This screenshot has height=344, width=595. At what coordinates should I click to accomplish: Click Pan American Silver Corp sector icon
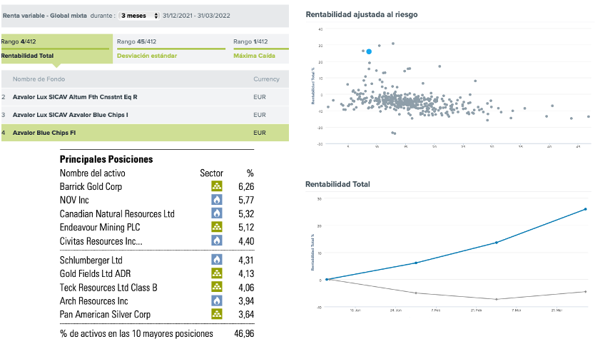pos(216,314)
